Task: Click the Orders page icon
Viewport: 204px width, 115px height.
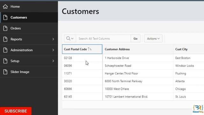Action: tap(5, 28)
